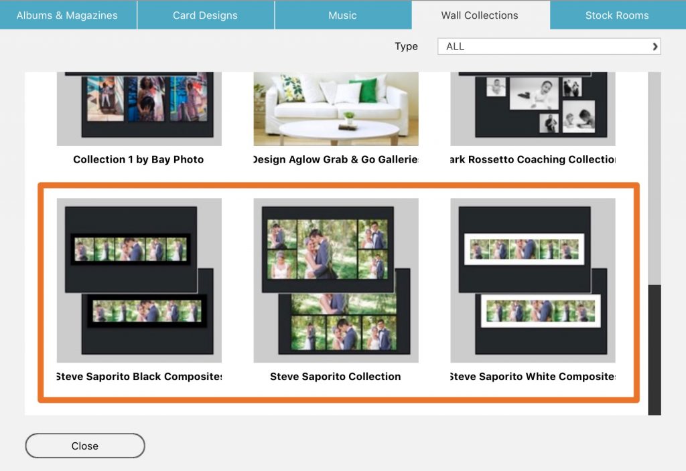Open the Card Designs tab
Screen dimensions: 686x471
point(205,15)
